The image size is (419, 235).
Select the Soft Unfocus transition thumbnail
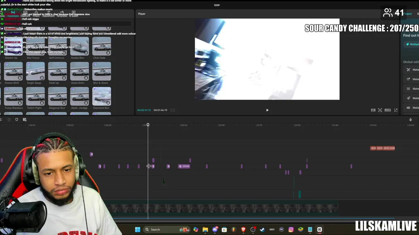pyautogui.click(x=57, y=46)
